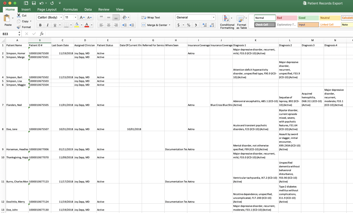Open Conditional Formatting options
The height and width of the screenshot is (213, 353).
click(227, 22)
